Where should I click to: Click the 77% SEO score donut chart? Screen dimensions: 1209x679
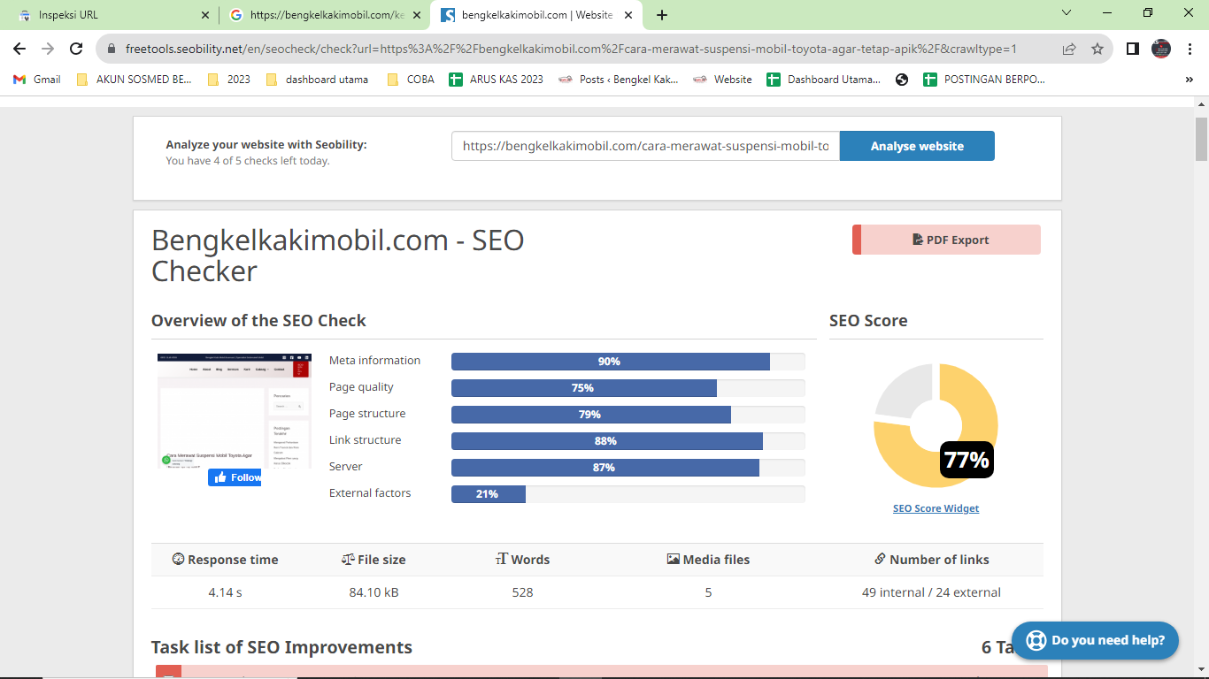click(936, 425)
